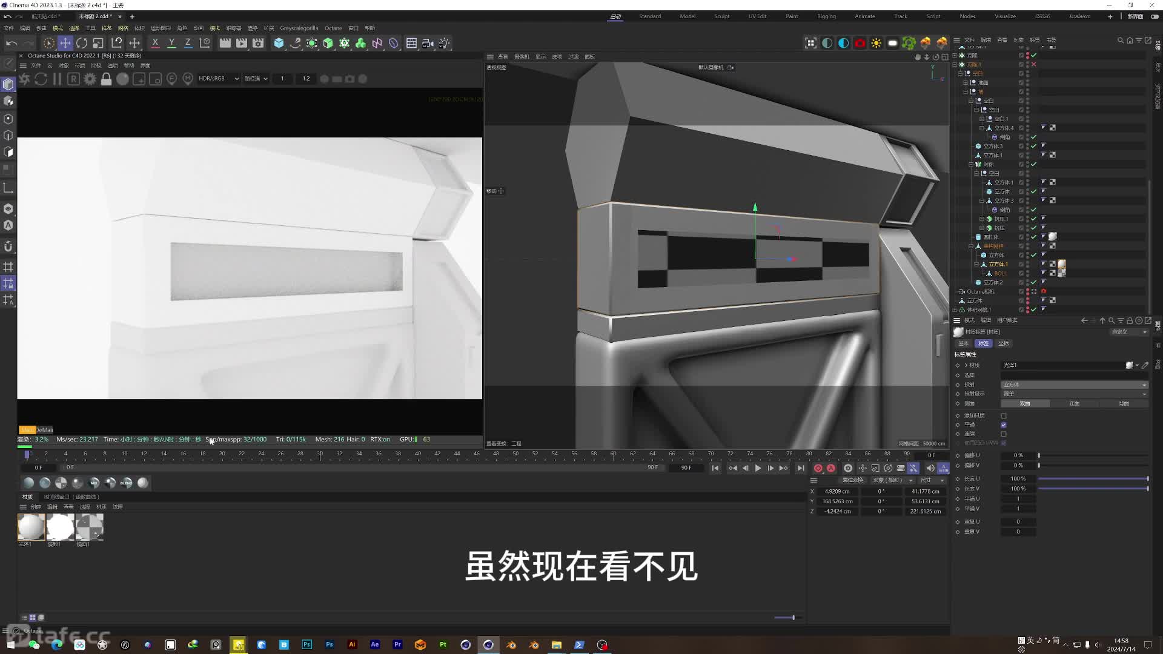The height and width of the screenshot is (654, 1163).
Task: Expand the 材质 property arrow
Action: [x=966, y=365]
